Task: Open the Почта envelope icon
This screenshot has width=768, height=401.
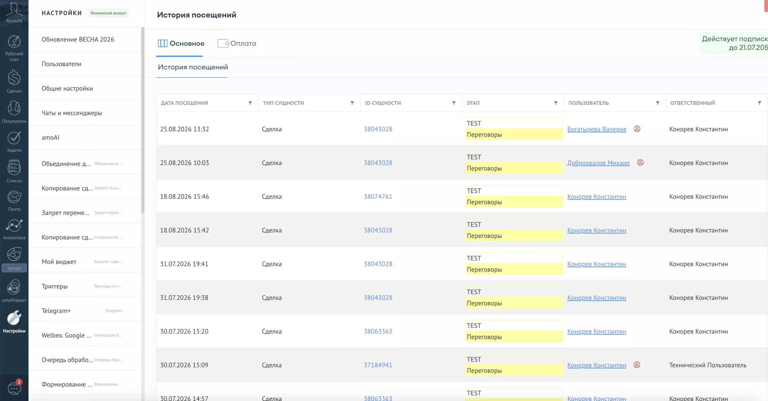Action: tap(14, 197)
